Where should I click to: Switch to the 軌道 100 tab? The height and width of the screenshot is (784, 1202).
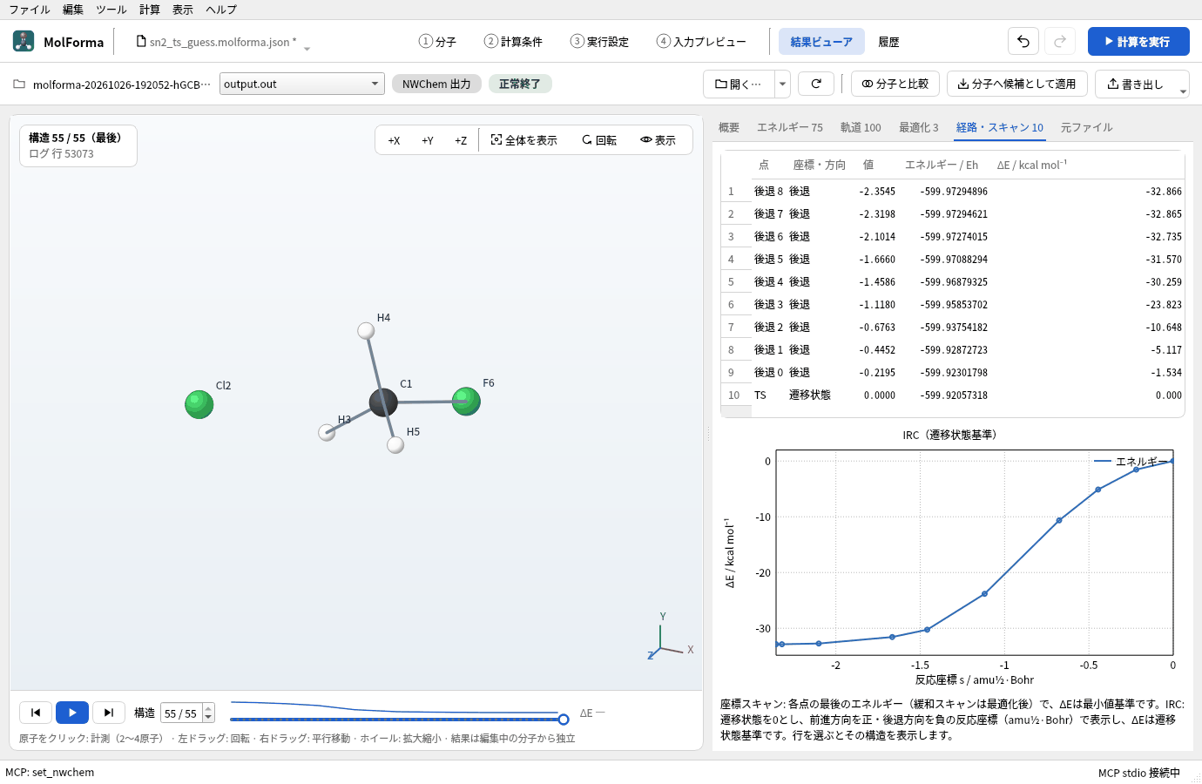[x=861, y=127]
